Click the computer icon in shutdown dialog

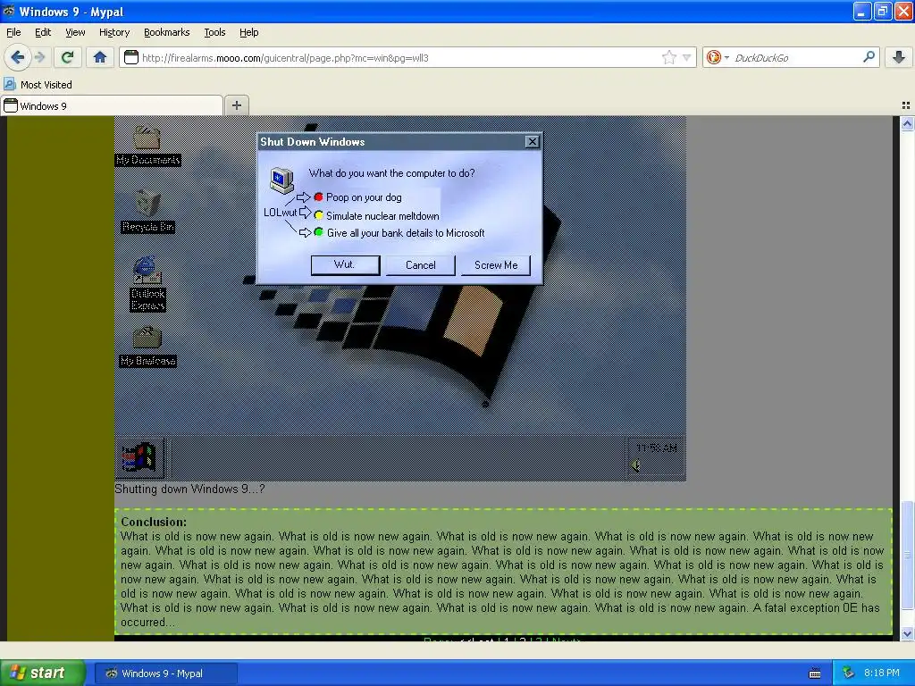[281, 180]
